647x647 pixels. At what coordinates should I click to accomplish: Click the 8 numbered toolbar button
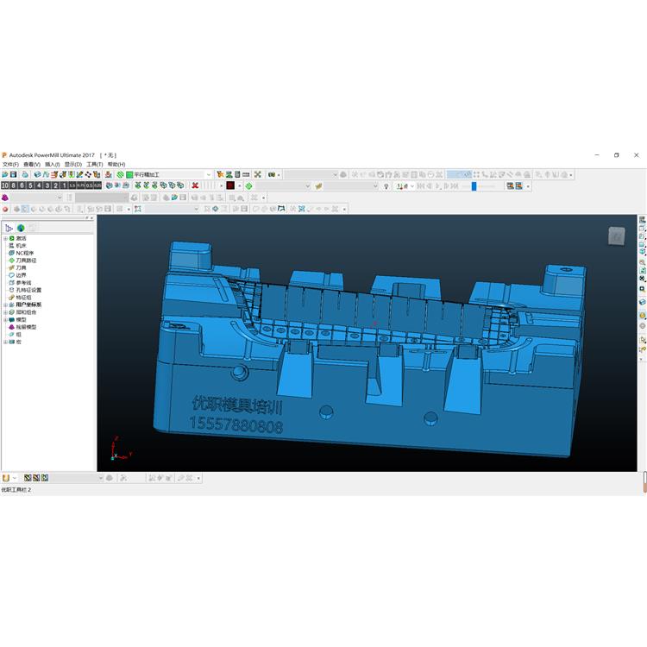[13, 185]
